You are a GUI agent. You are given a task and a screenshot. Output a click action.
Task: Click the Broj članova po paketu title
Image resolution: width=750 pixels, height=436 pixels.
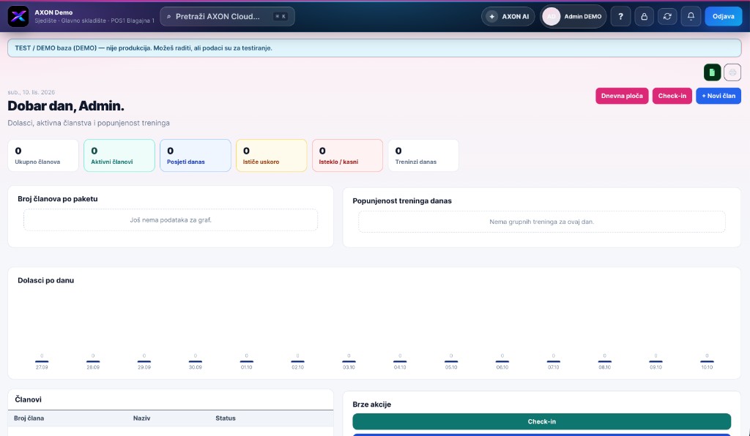click(x=57, y=199)
